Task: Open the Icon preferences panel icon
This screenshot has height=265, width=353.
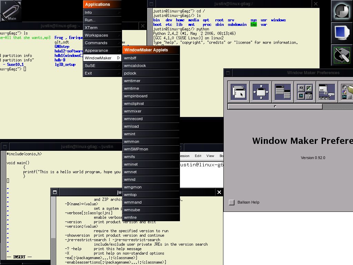Action: (304, 92)
